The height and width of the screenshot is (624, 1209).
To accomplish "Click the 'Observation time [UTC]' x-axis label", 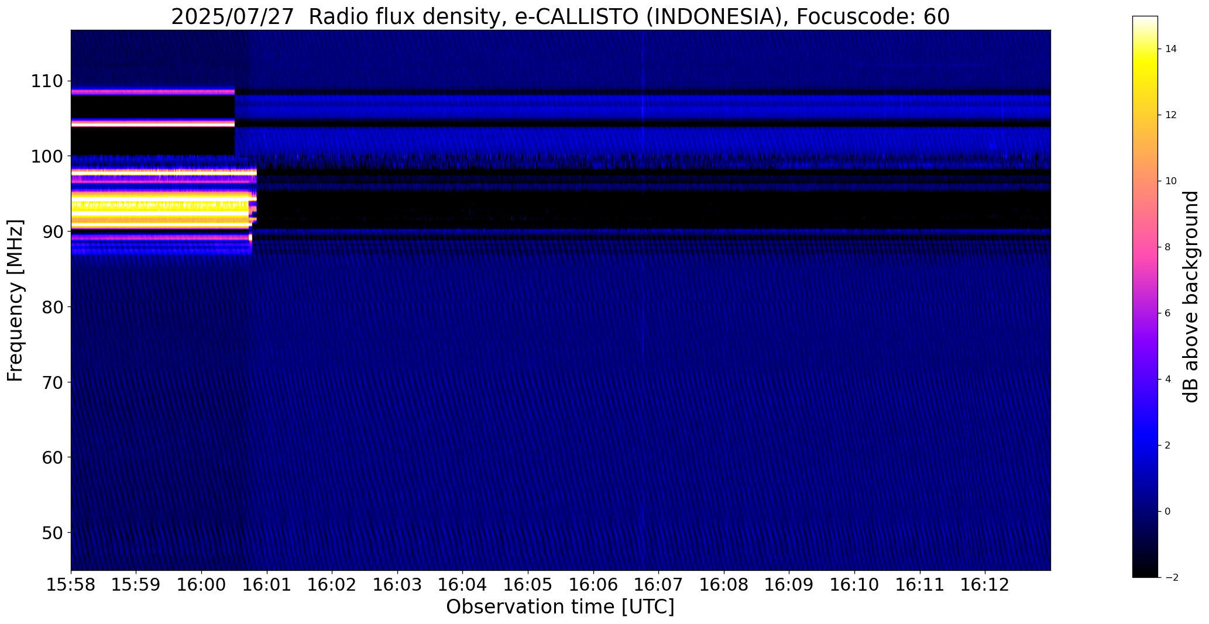I will coord(560,607).
